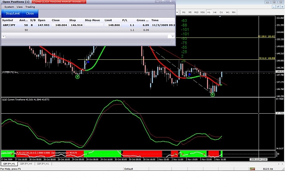
Task: Click the Default profile in status bar
Action: click(129, 169)
